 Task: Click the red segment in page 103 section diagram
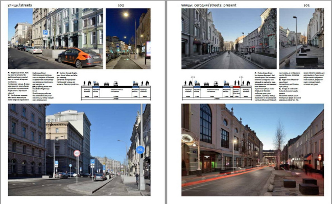[x=235, y=87]
